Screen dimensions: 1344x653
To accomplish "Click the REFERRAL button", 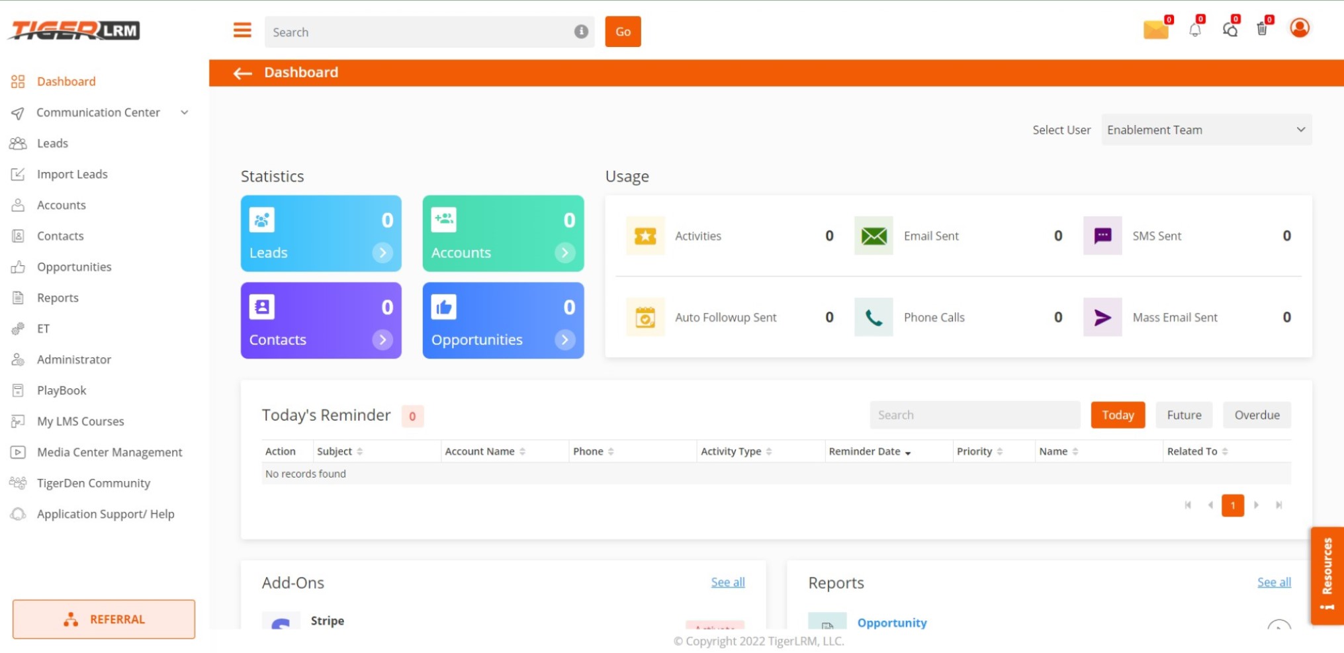I will 104,619.
